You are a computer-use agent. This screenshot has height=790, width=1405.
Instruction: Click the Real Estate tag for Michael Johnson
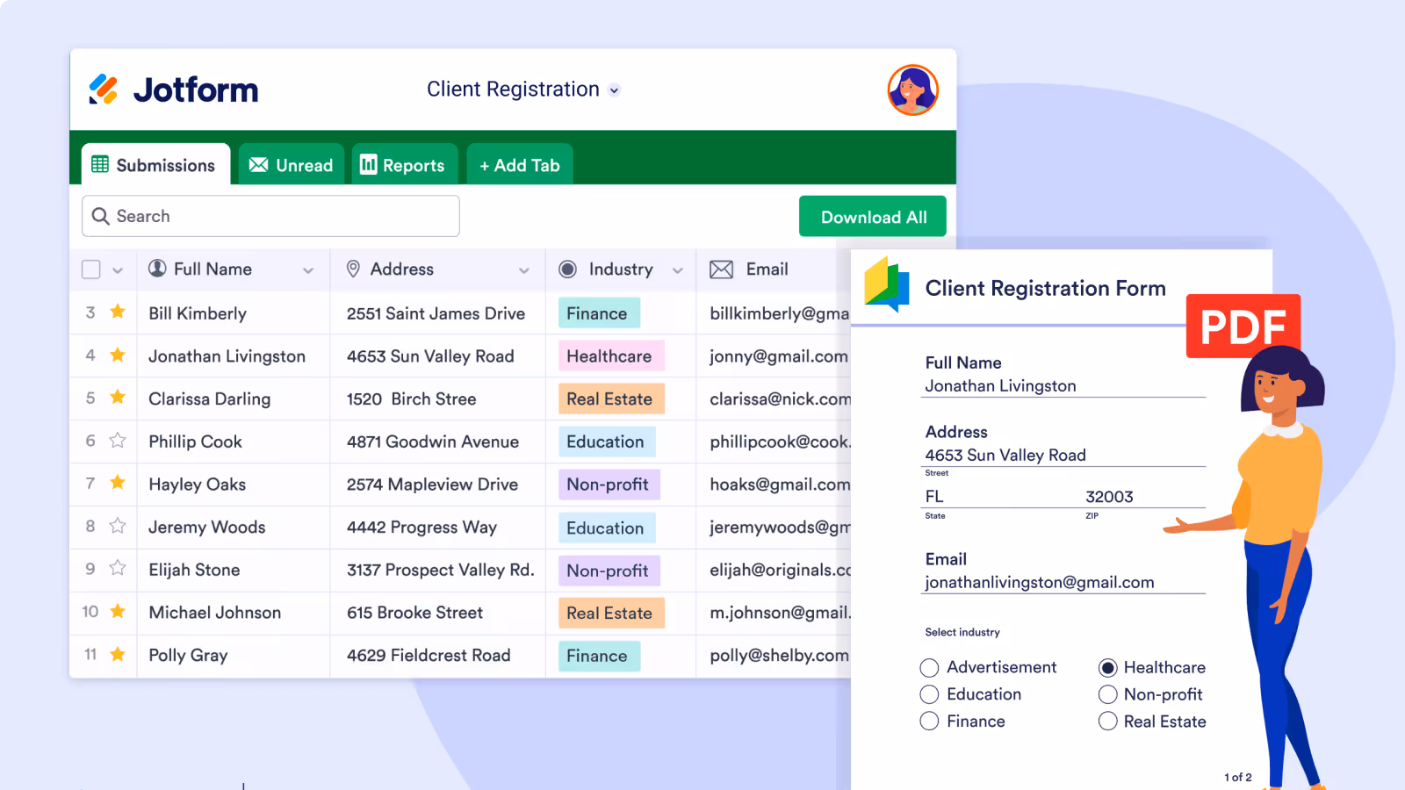pos(611,613)
